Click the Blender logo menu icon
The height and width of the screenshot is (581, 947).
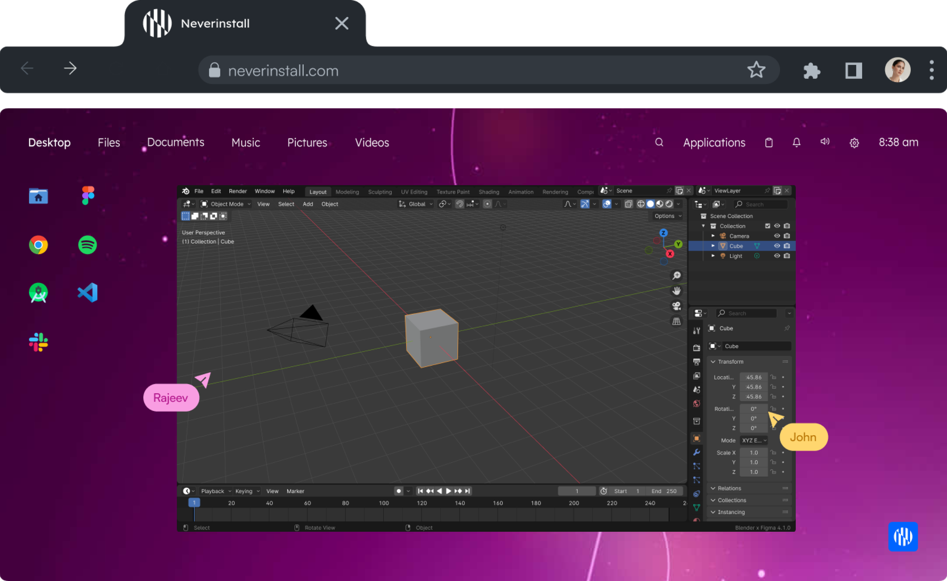tap(186, 191)
